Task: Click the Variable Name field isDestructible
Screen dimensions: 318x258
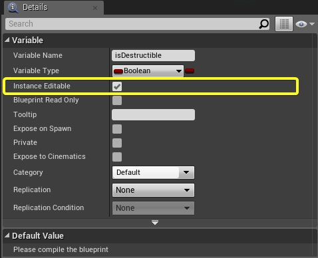Action: (153, 55)
